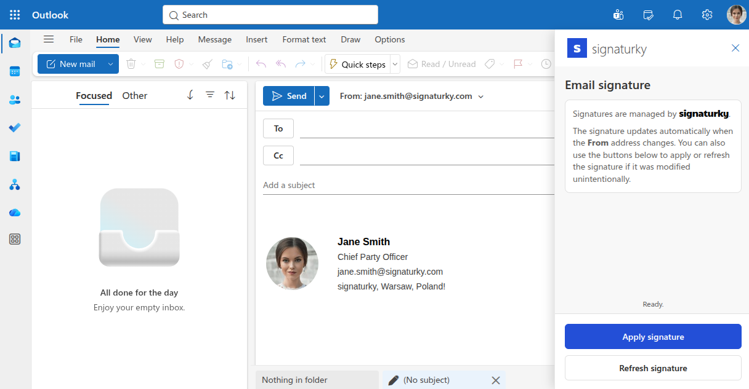Image resolution: width=749 pixels, height=389 pixels.
Task: Open OneDrive from the left sidebar
Action: tap(14, 212)
